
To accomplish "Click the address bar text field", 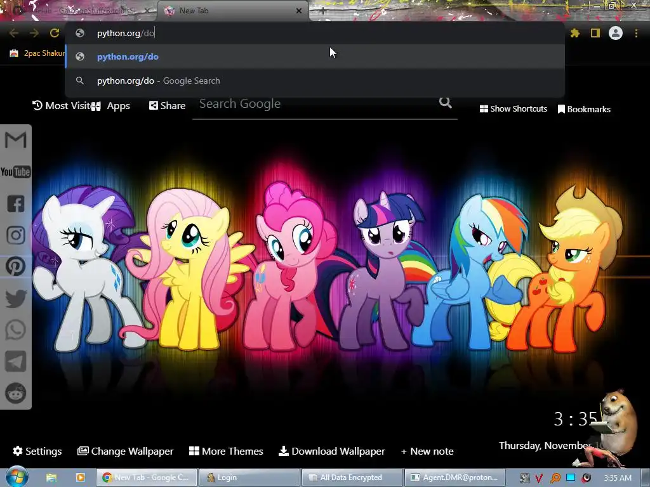I will (315, 33).
